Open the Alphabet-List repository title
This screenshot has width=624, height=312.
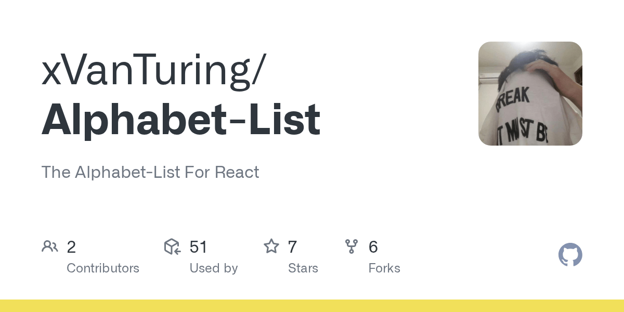point(180,120)
